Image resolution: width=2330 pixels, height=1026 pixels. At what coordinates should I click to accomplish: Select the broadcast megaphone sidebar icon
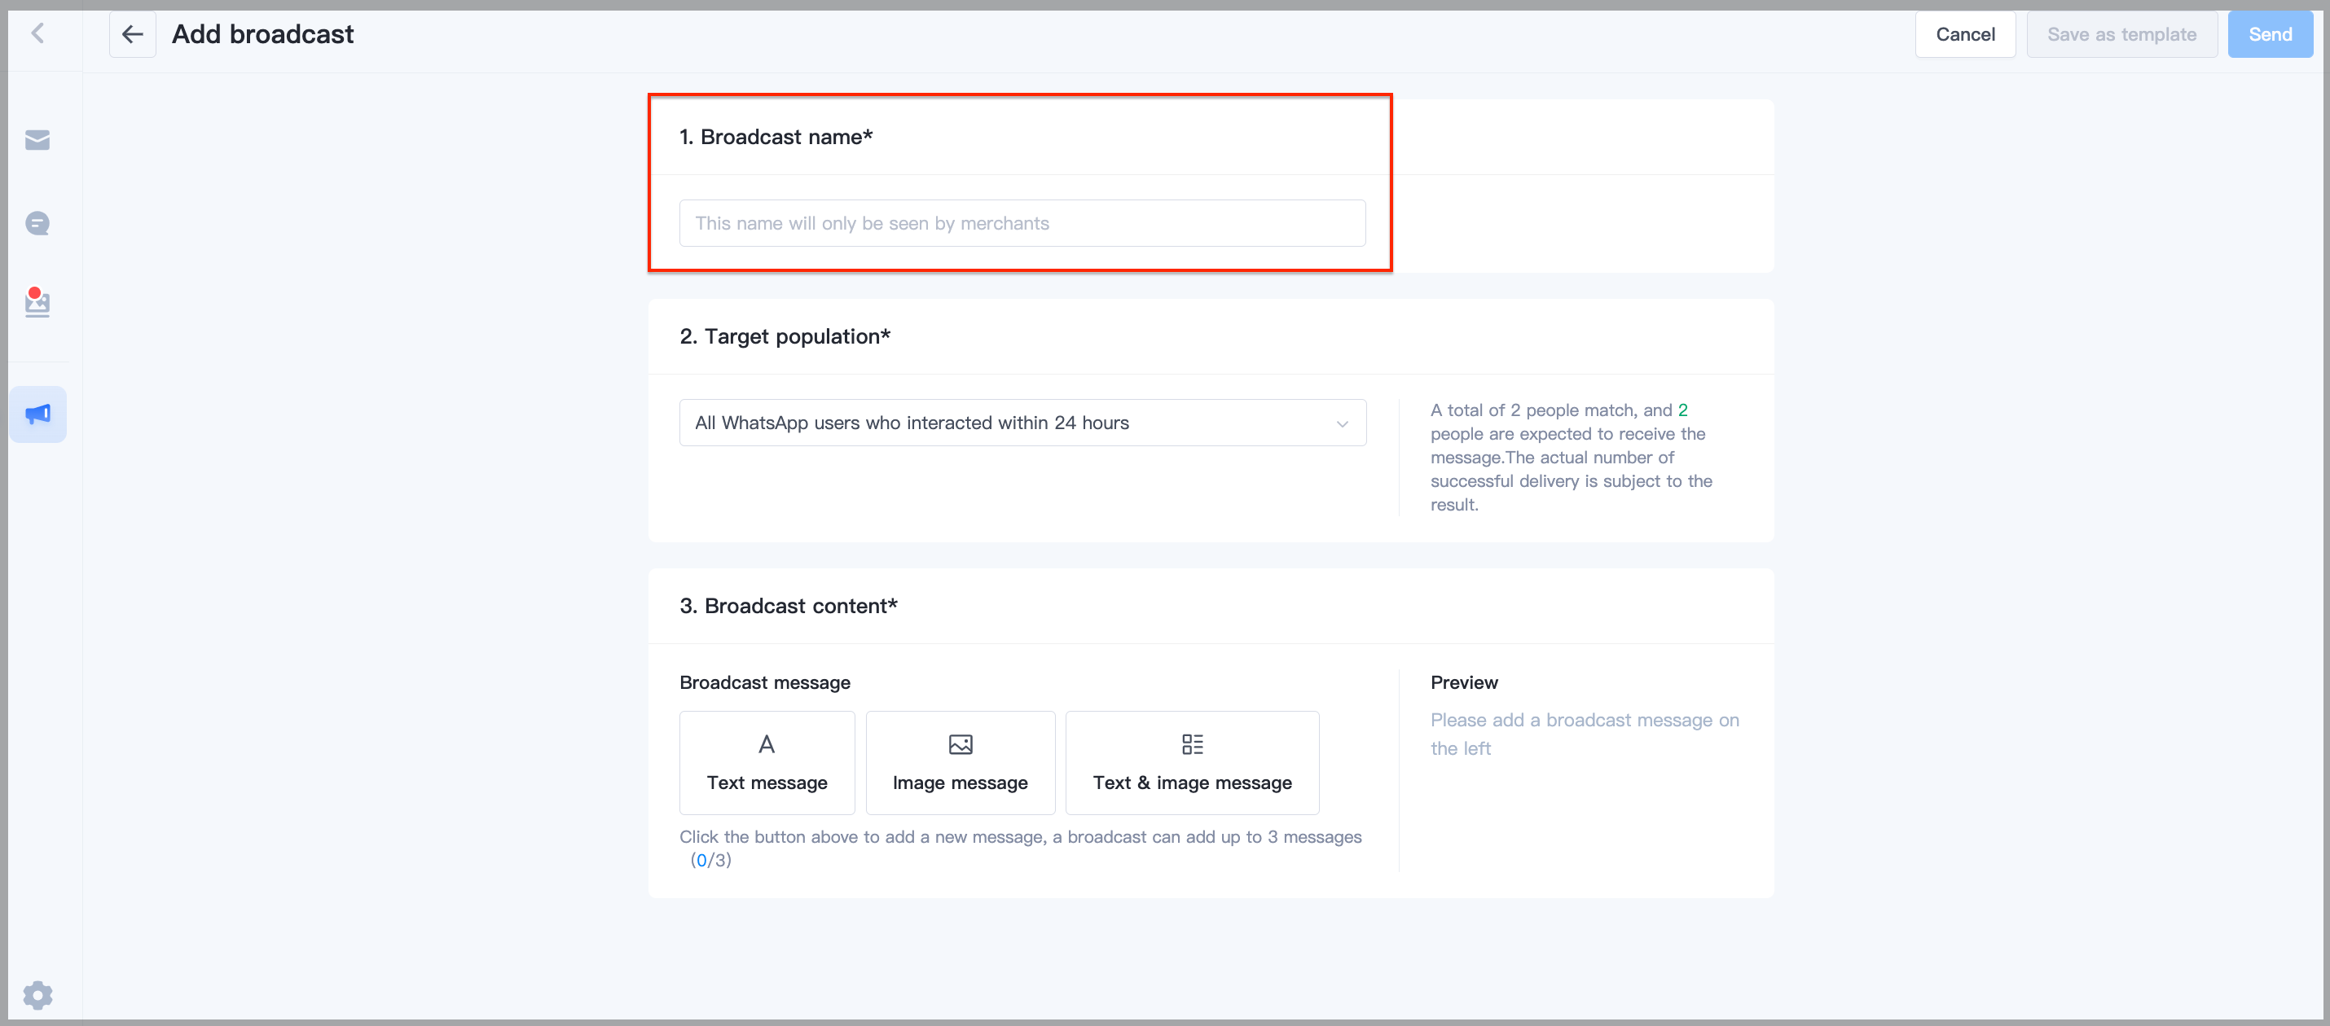[x=38, y=414]
